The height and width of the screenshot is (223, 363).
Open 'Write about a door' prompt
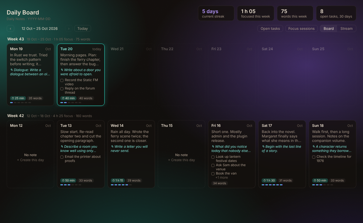coord(80,72)
